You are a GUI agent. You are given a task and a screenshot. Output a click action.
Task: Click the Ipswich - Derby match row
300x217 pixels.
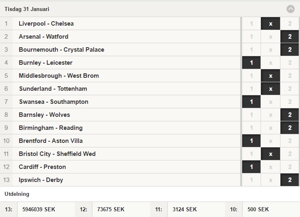coord(120,180)
